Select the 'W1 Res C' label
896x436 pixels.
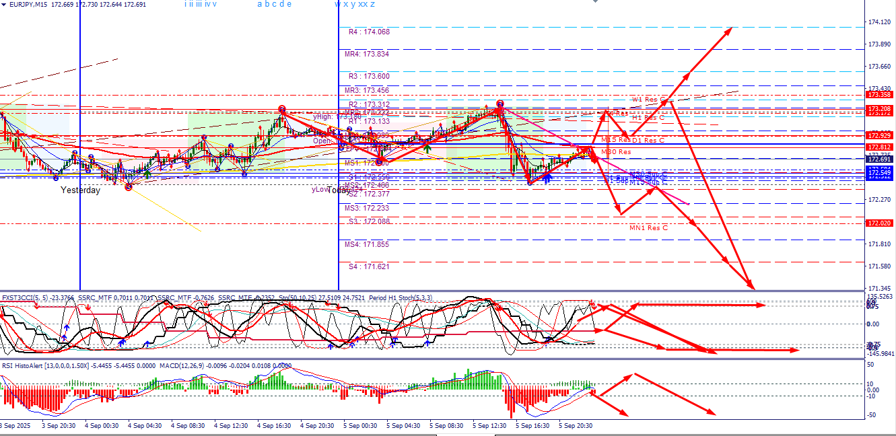[x=648, y=100]
